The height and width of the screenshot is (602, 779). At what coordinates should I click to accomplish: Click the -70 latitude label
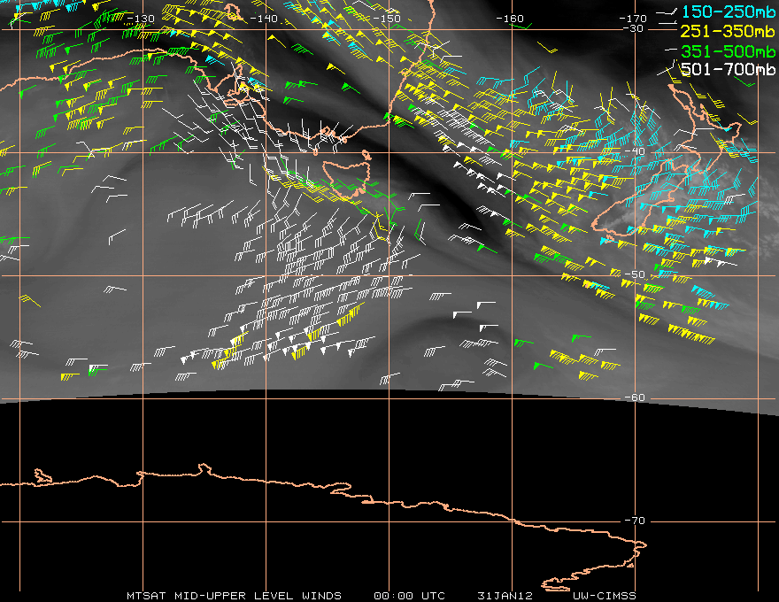point(635,521)
